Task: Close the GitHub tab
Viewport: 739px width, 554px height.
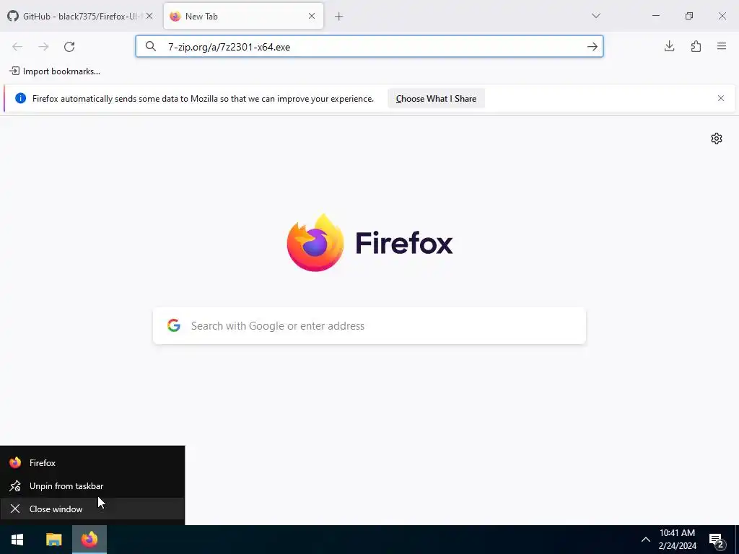Action: [x=149, y=16]
